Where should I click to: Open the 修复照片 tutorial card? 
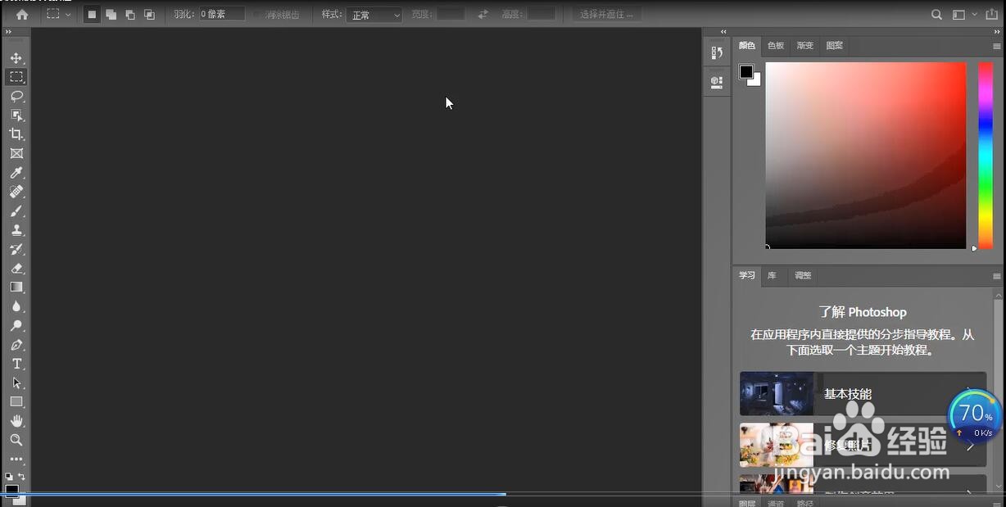[x=863, y=445]
